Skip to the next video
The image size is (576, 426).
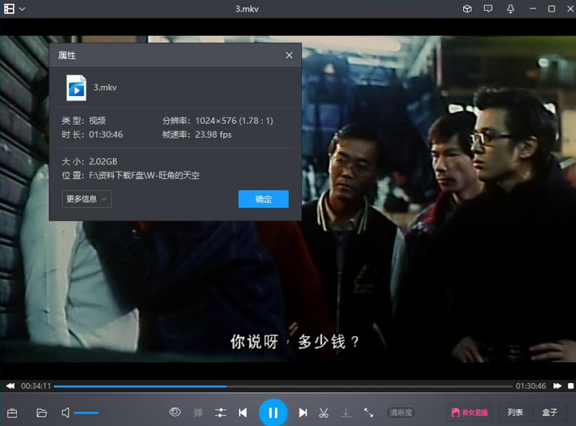[x=303, y=413]
